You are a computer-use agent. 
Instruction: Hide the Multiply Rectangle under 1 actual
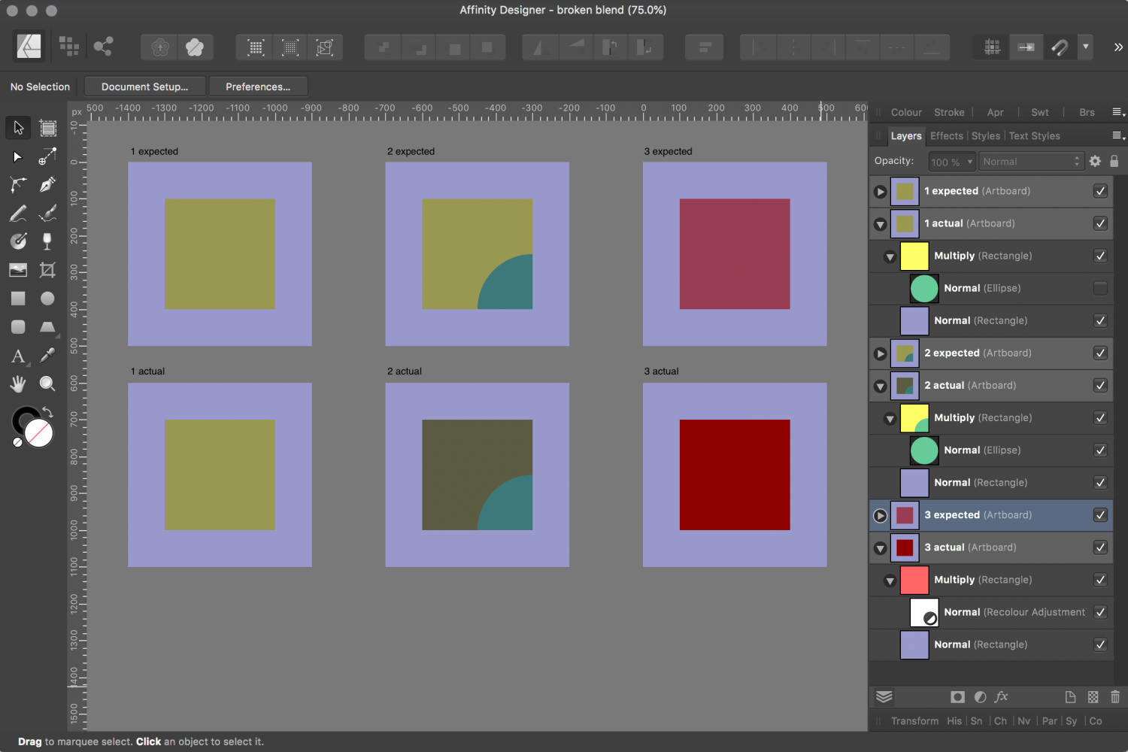tap(1100, 256)
